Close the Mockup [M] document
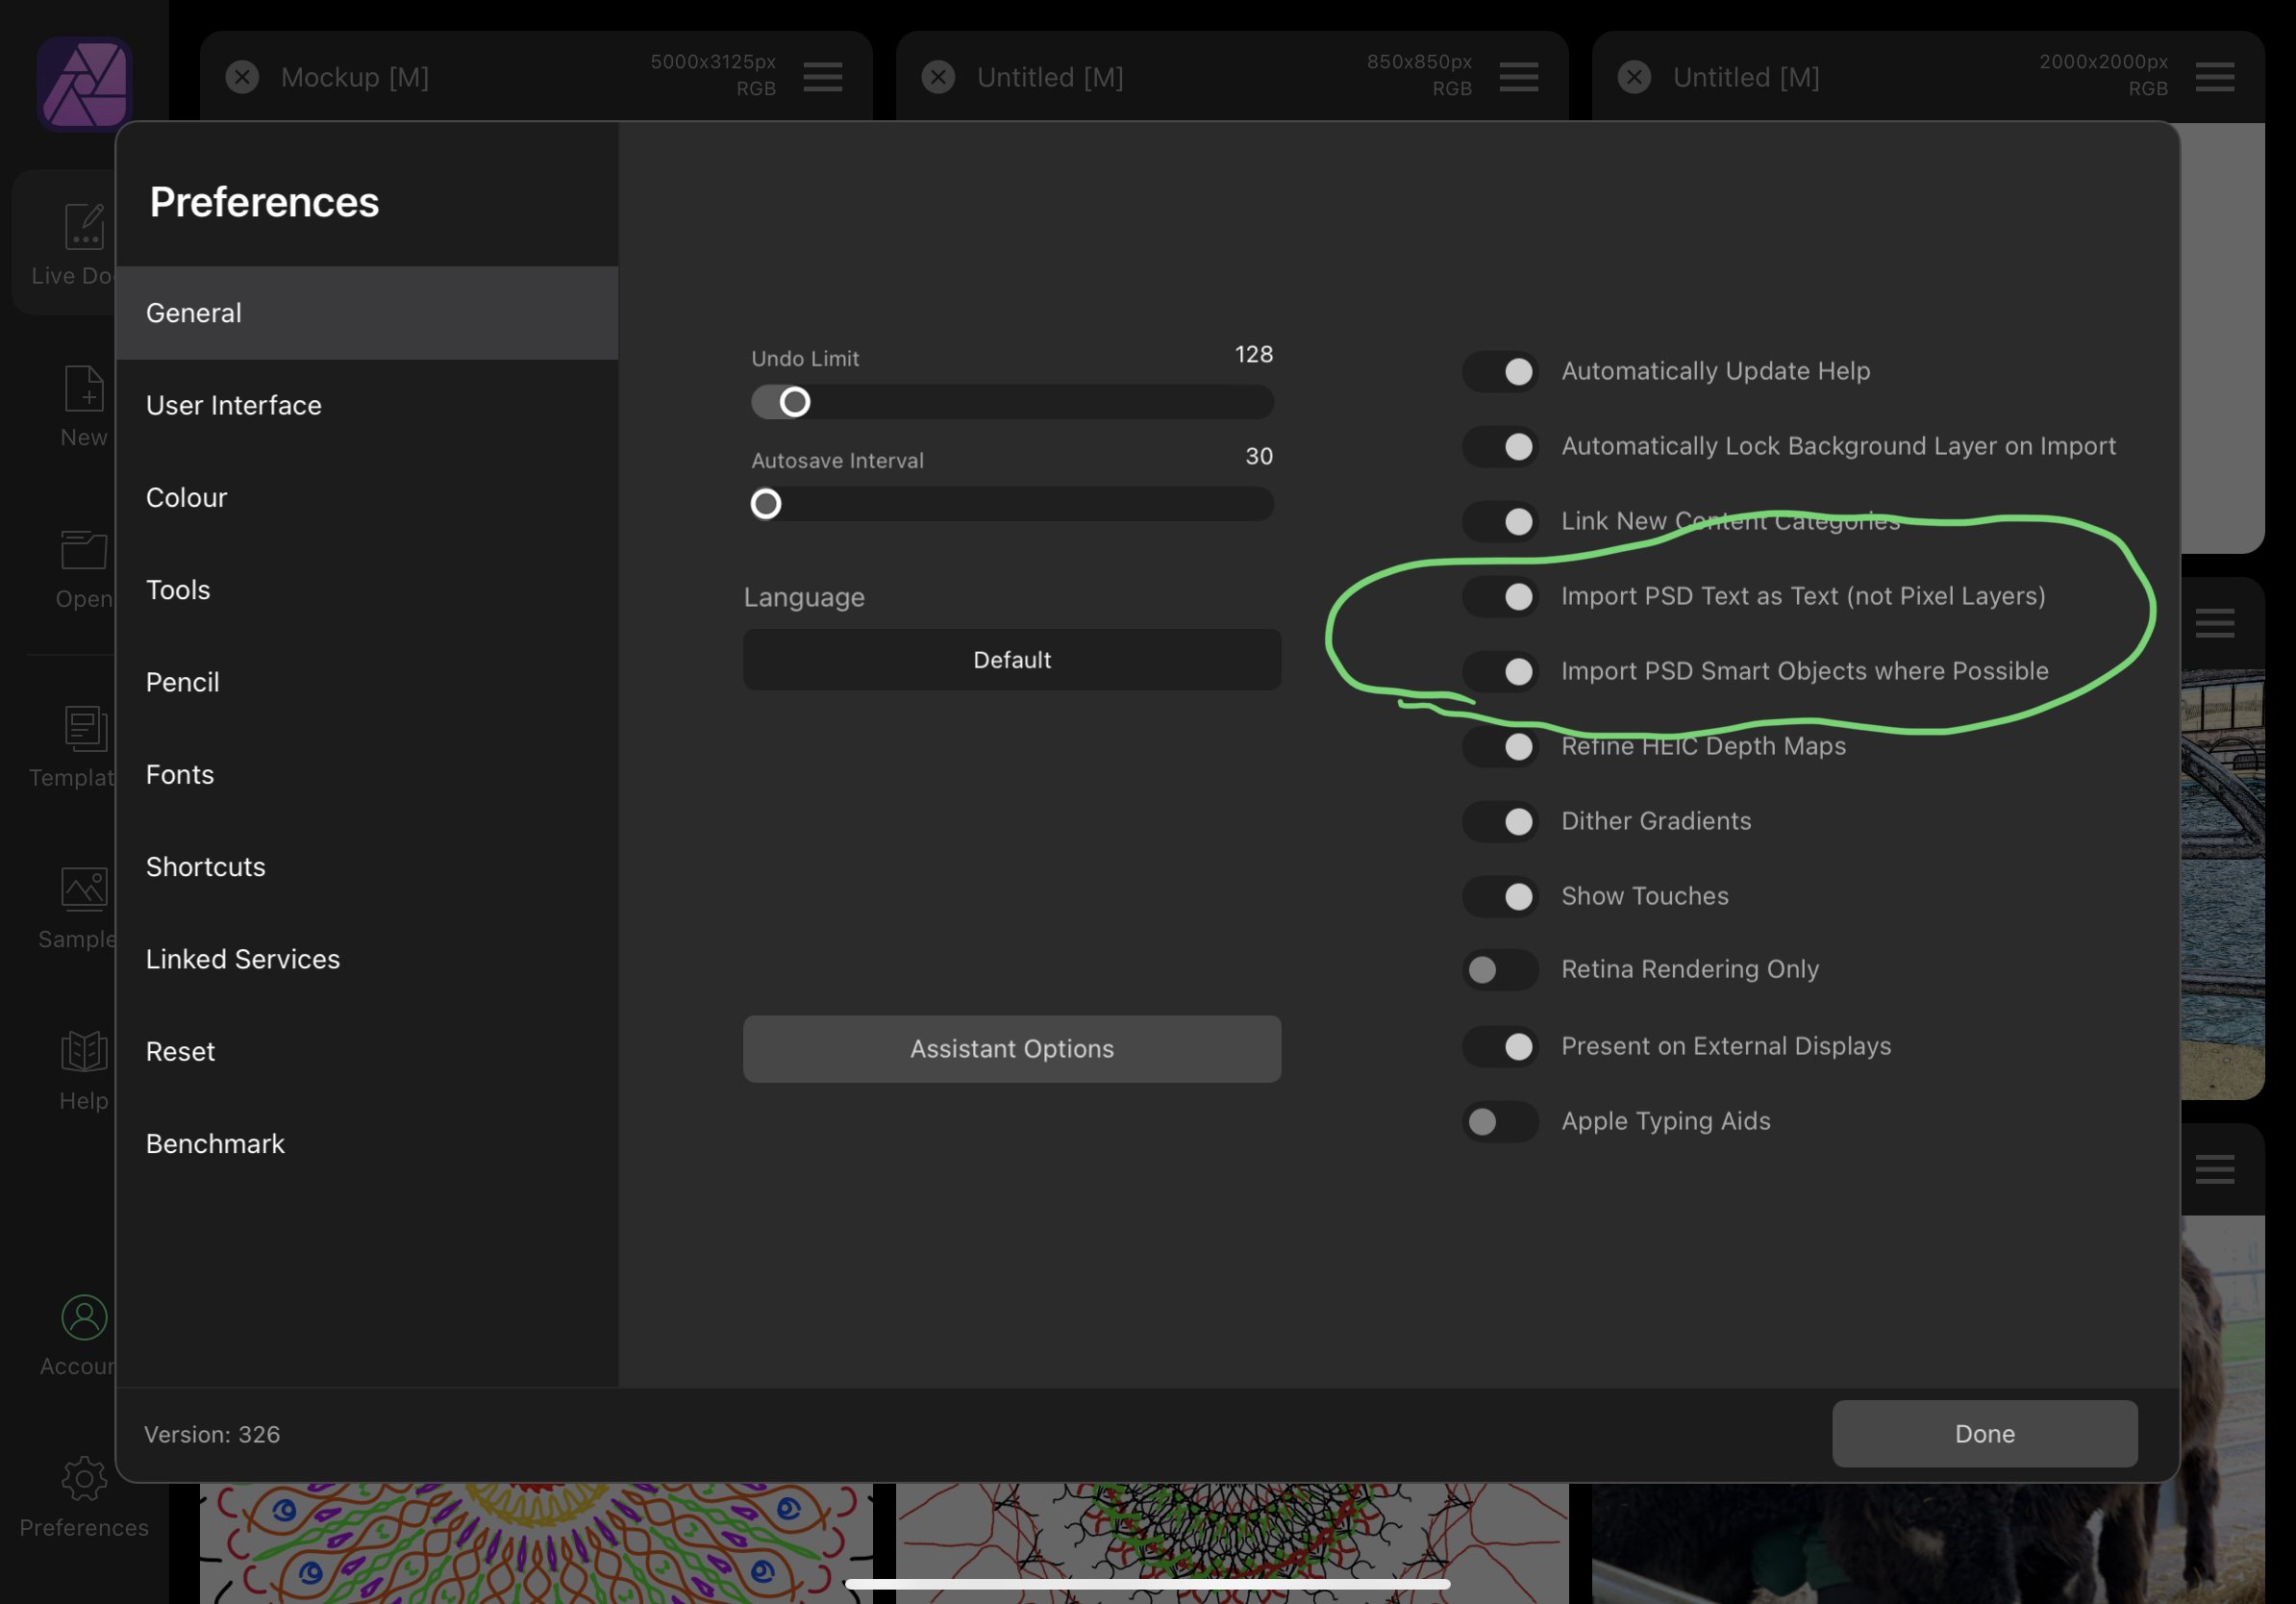Image resolution: width=2296 pixels, height=1604 pixels. pyautogui.click(x=242, y=77)
